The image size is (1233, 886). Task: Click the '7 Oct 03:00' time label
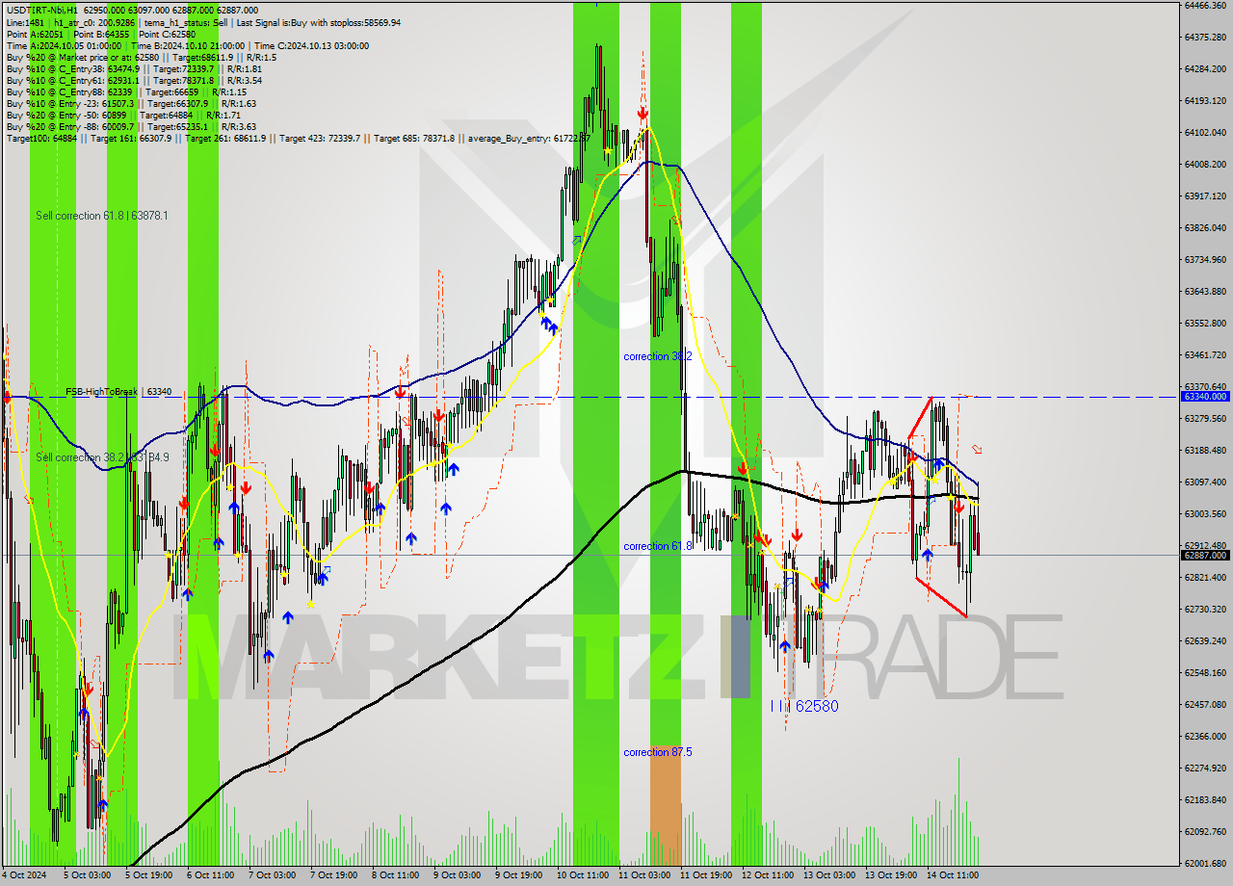pos(272,875)
